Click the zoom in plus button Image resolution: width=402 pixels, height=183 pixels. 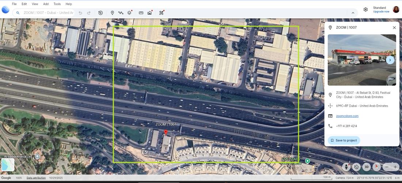(x=395, y=167)
